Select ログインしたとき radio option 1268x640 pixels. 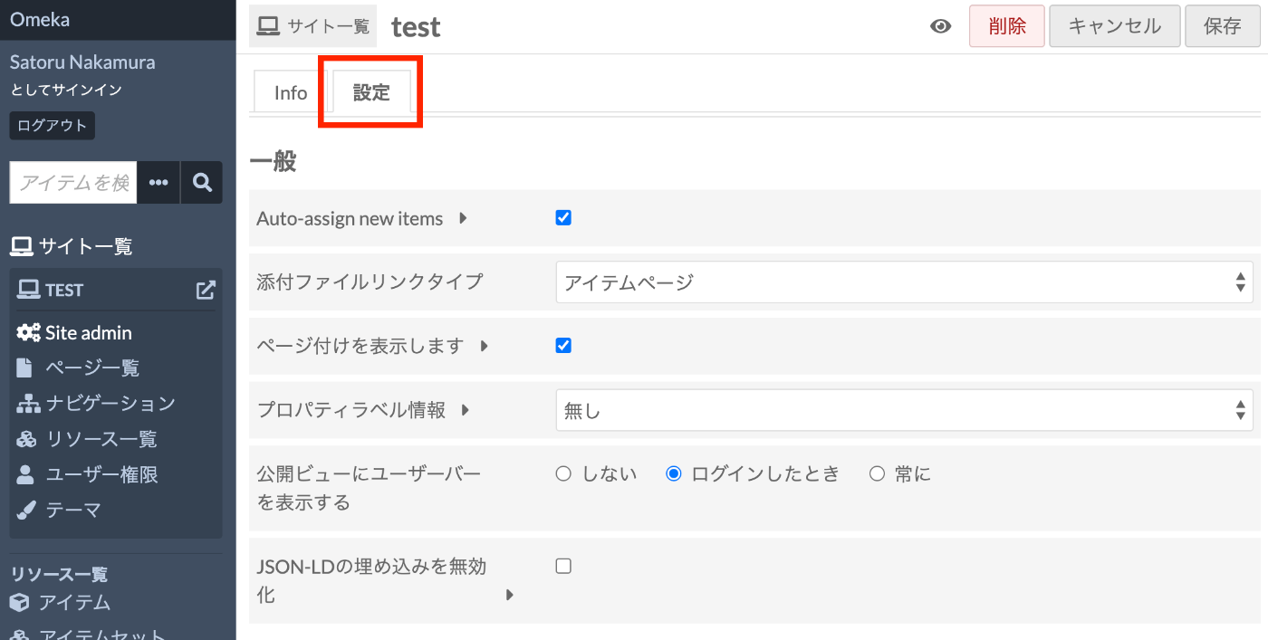pyautogui.click(x=673, y=473)
